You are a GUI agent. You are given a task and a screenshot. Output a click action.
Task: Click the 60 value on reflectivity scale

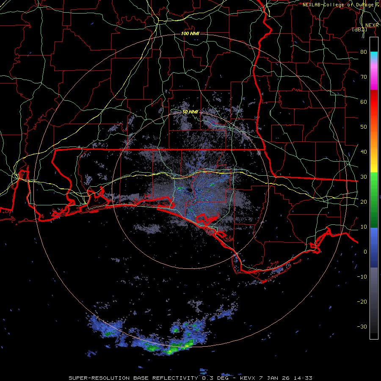[364, 102]
